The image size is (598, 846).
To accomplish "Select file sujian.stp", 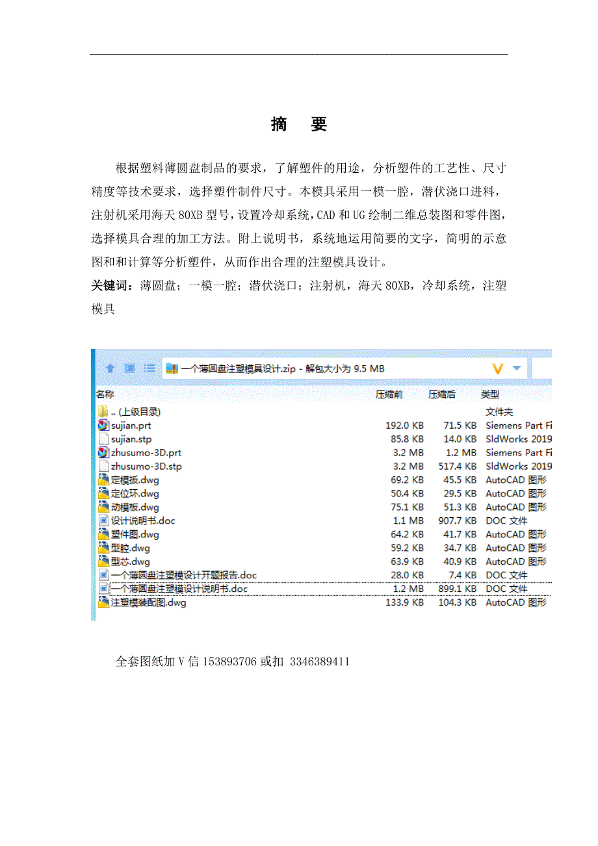I will [x=131, y=439].
